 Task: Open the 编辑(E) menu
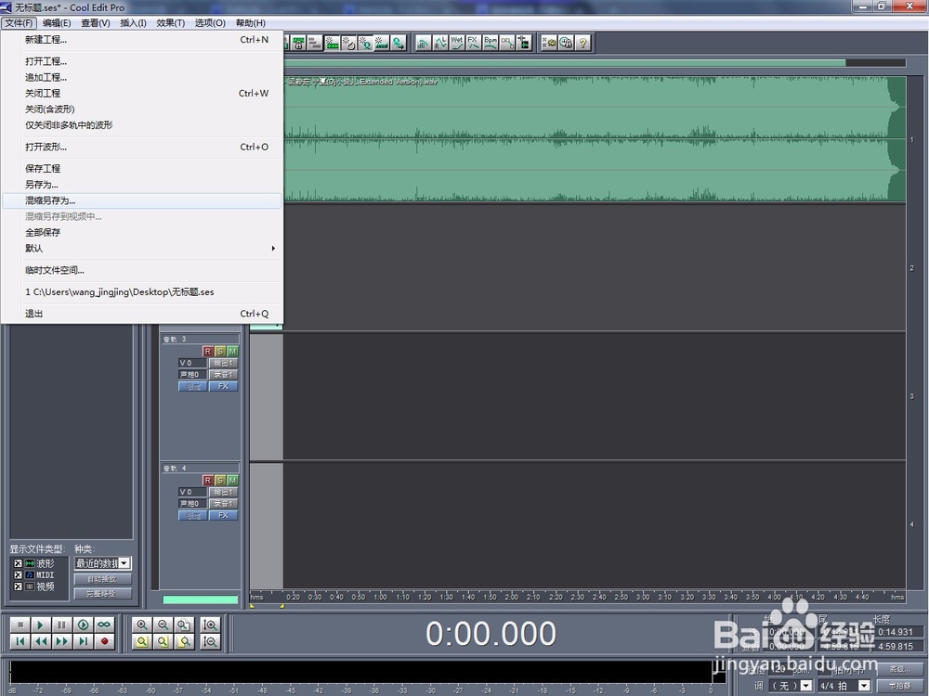[57, 23]
